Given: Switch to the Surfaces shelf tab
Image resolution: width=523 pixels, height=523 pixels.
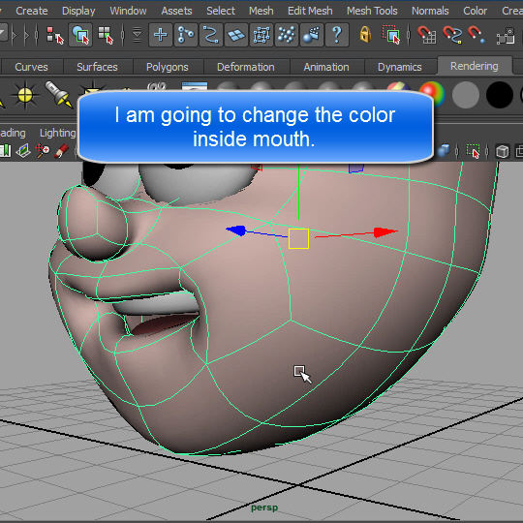Looking at the screenshot, I should (97, 67).
